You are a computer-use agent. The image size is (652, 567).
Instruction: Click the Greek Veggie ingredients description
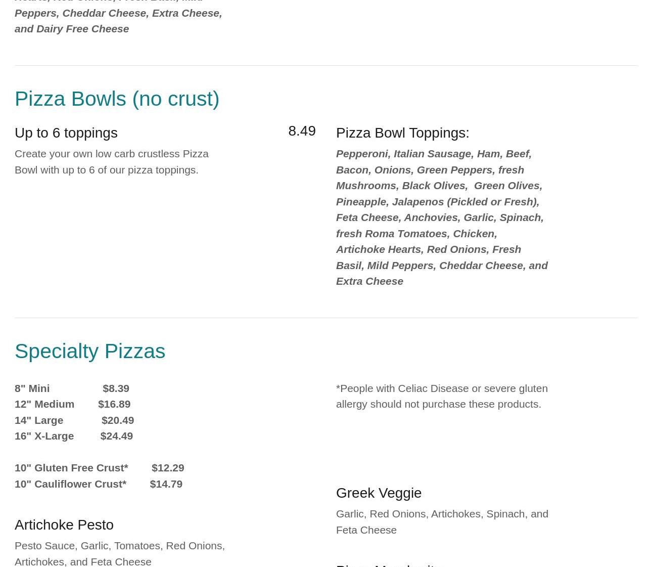pos(442,521)
